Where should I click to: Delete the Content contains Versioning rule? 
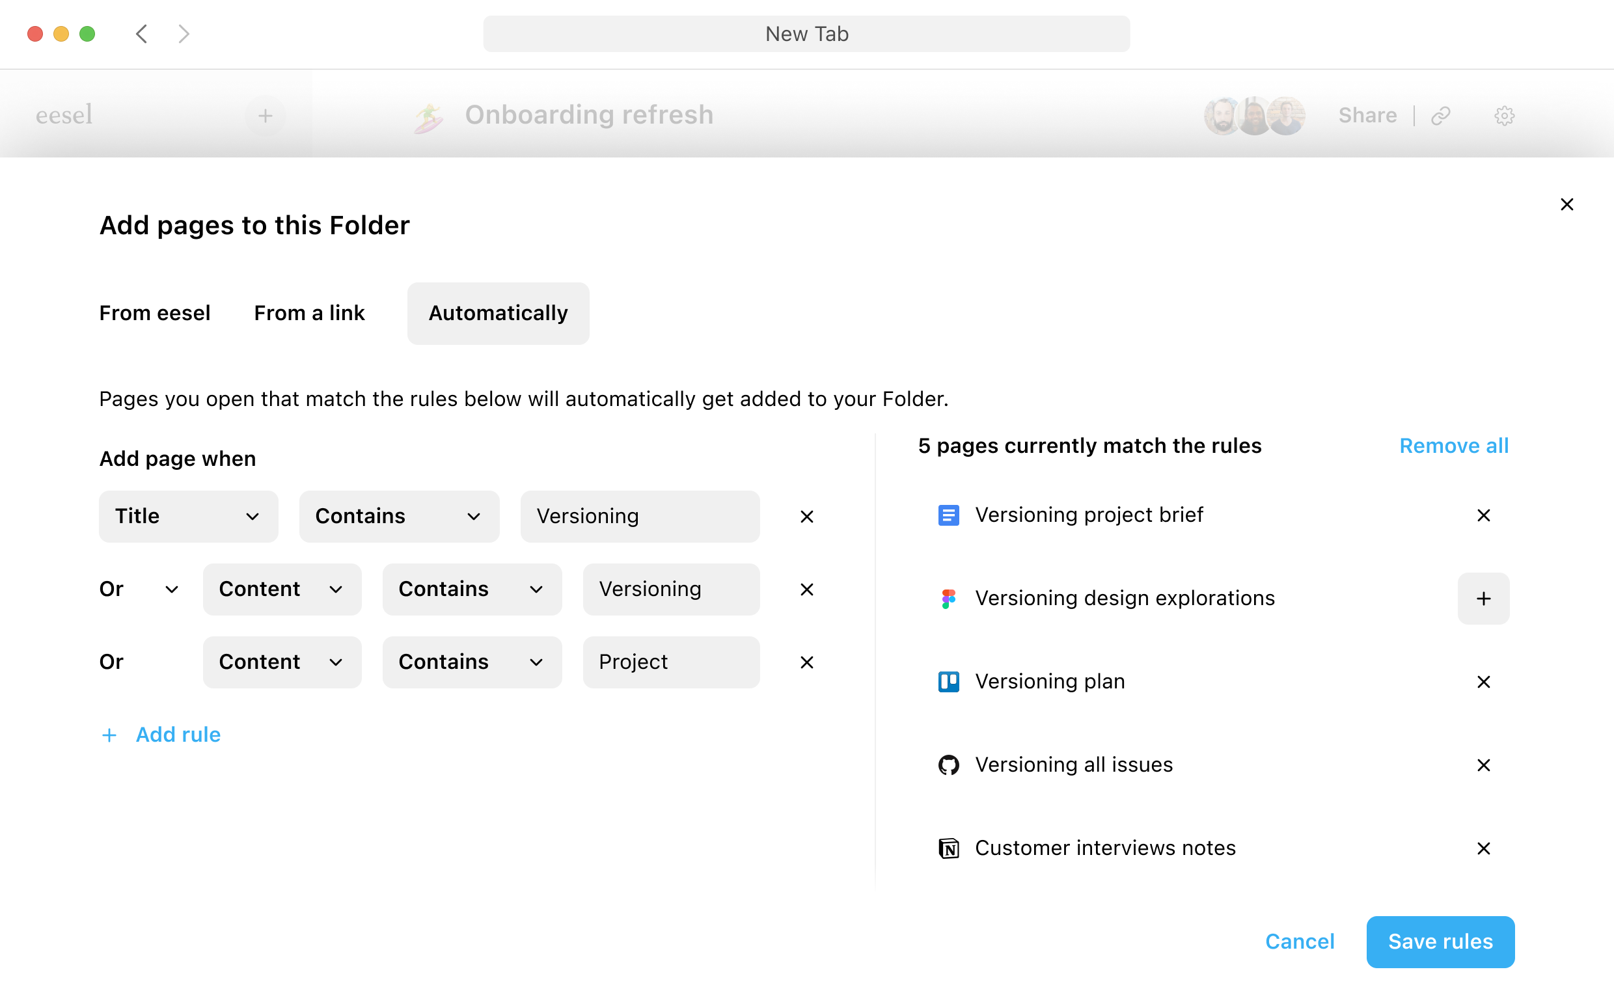pos(806,589)
